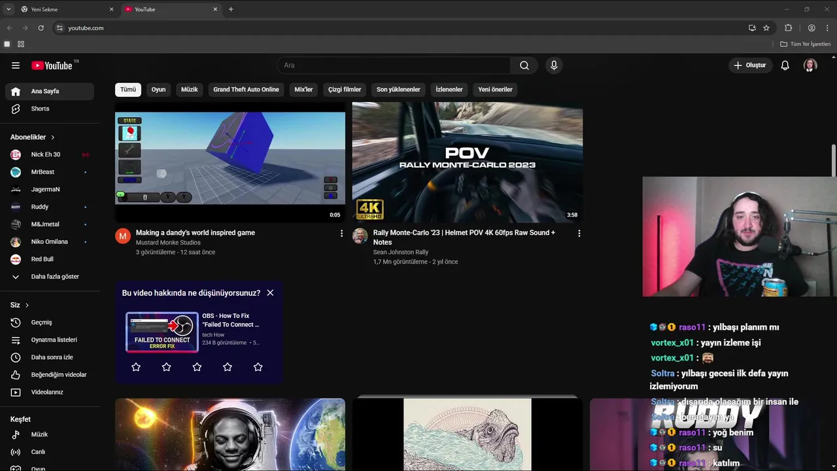Select the Oyun filter chip
This screenshot has width=837, height=471.
tap(159, 90)
